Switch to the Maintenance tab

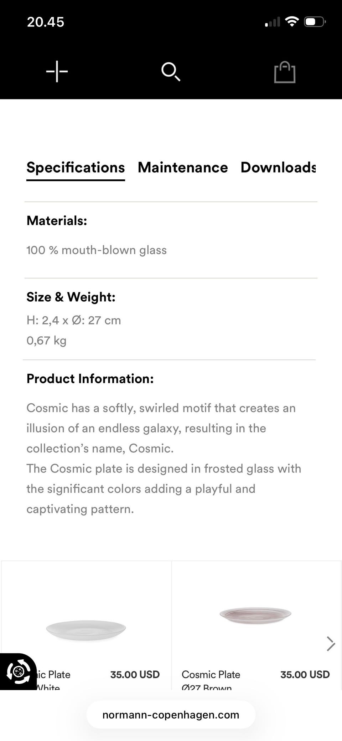tap(183, 168)
